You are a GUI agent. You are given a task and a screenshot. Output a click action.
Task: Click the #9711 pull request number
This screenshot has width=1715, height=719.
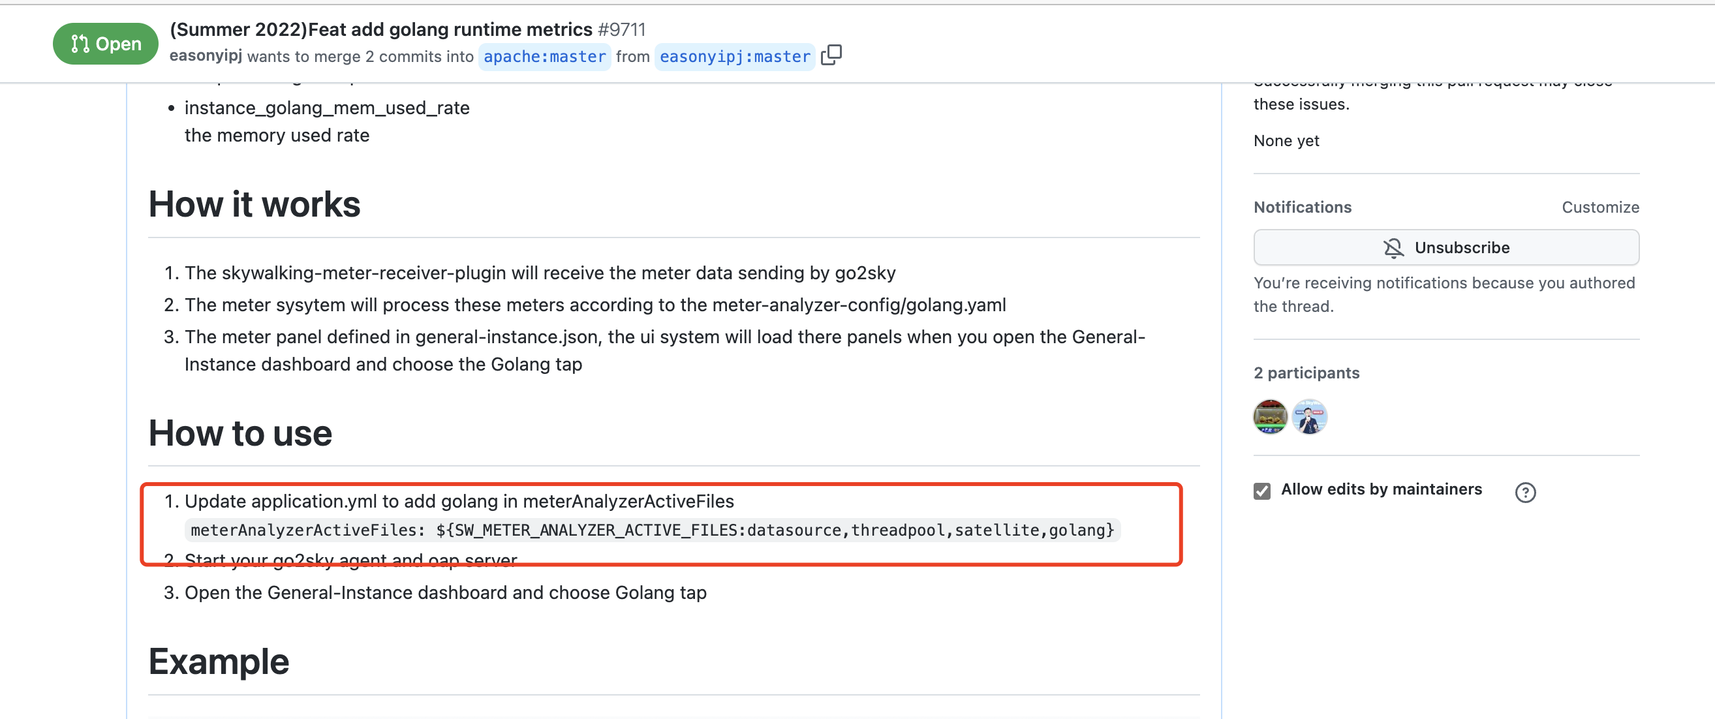pos(621,29)
